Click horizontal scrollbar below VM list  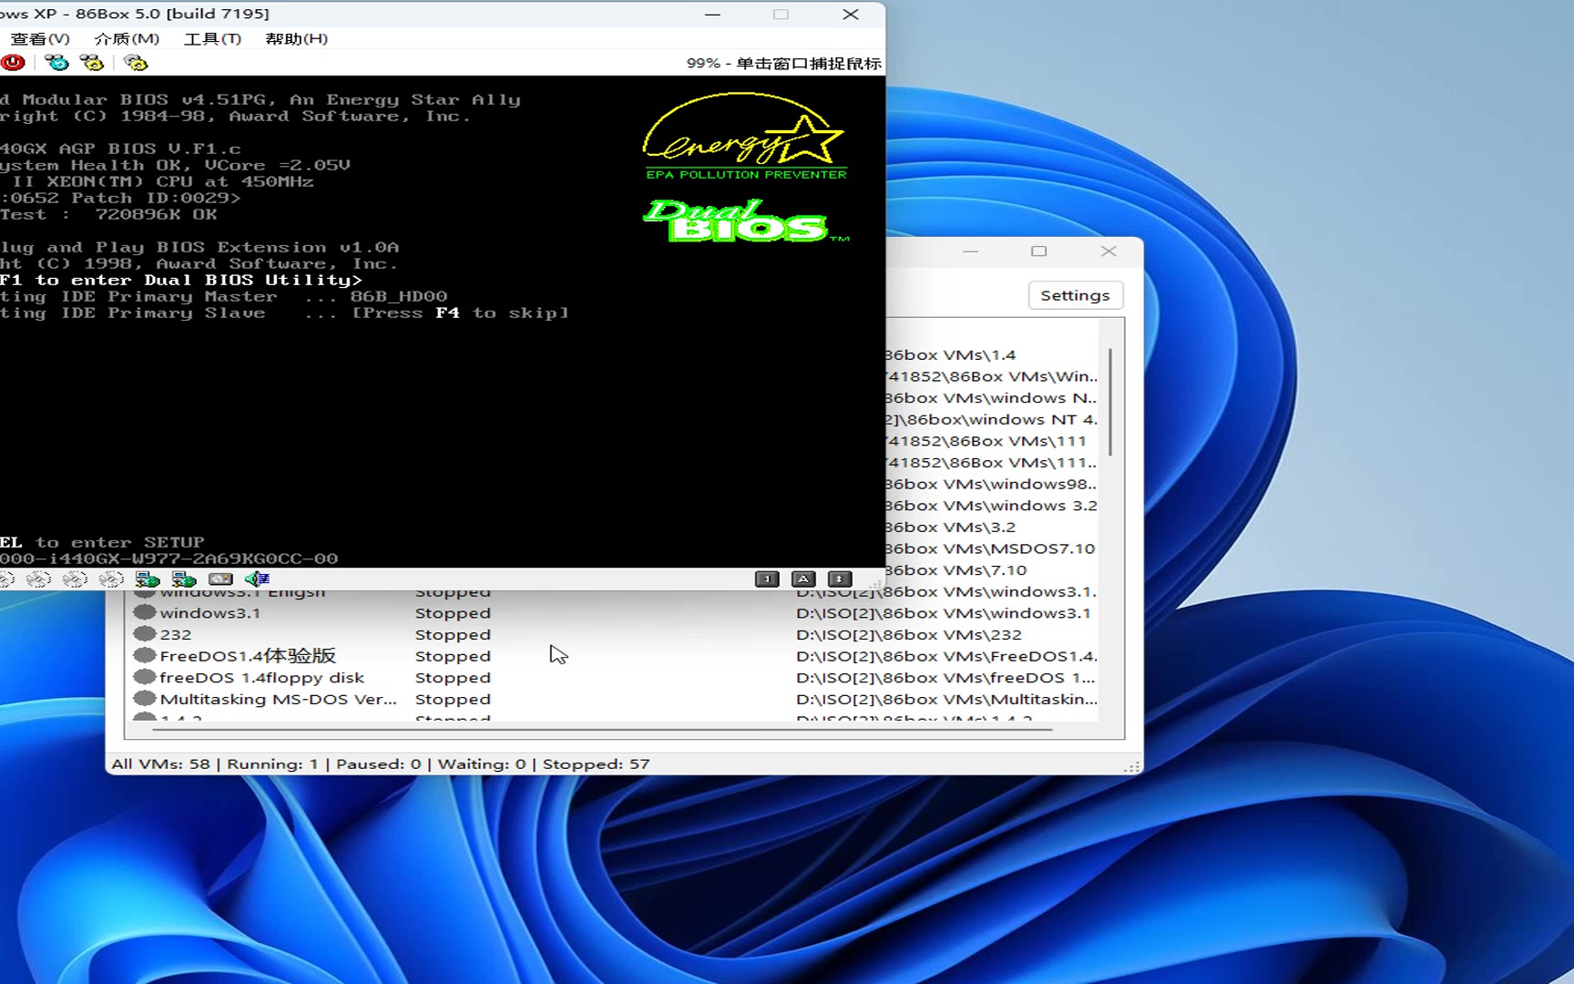coord(601,729)
